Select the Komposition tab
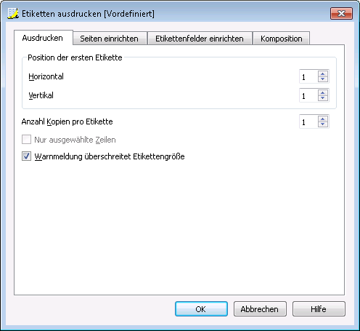 tap(281, 39)
